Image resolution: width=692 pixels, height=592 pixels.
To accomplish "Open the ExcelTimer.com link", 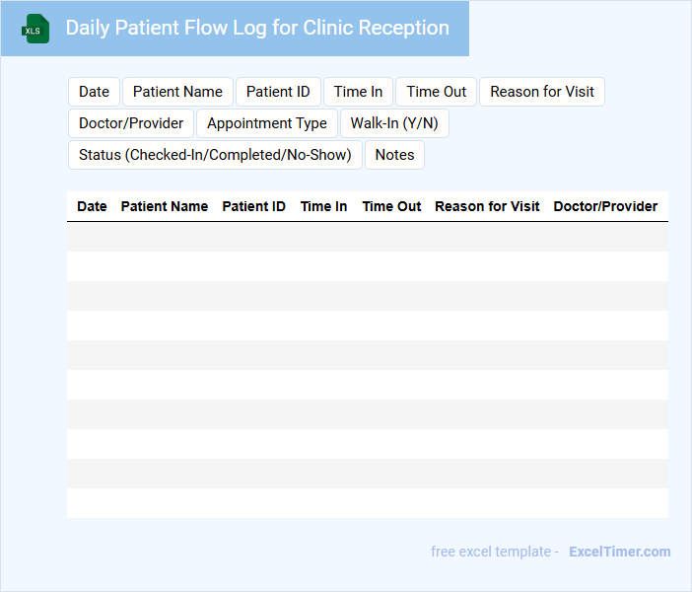I will tap(619, 552).
